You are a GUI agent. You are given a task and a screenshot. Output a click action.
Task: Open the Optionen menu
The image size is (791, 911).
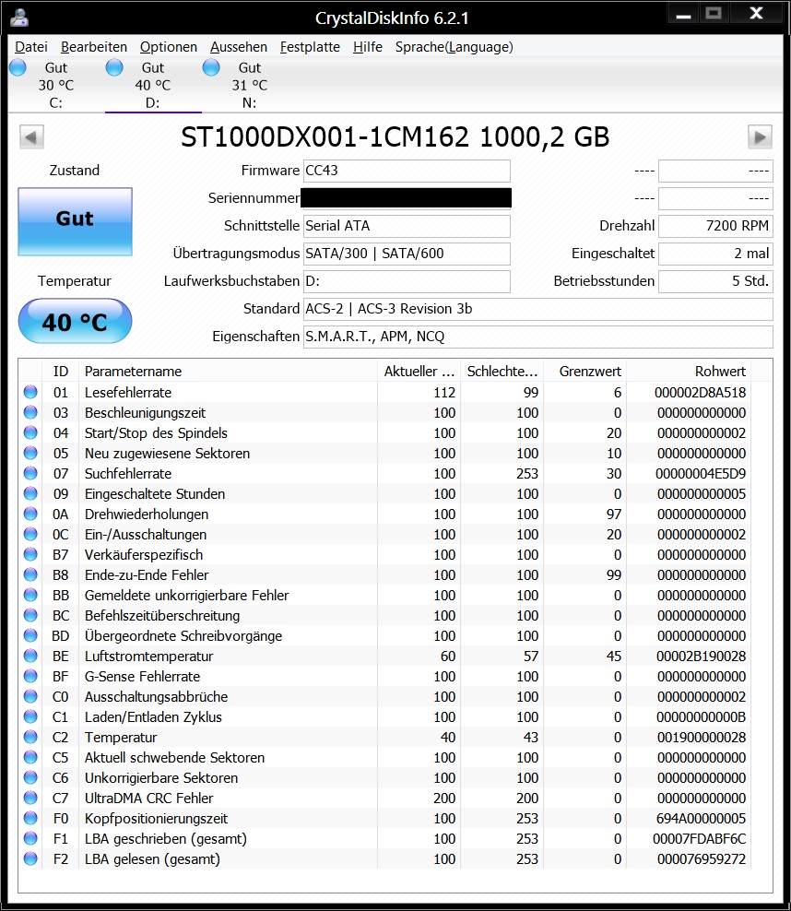click(x=169, y=47)
